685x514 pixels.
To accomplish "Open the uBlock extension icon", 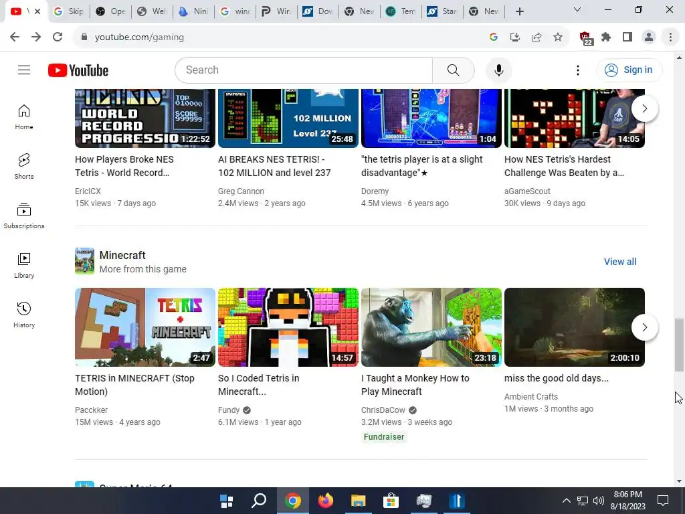I will point(585,38).
